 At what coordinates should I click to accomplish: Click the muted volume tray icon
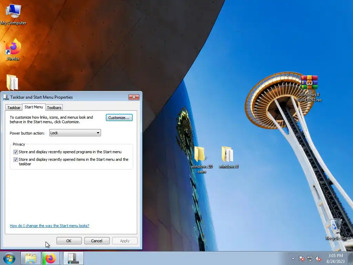tap(318, 258)
